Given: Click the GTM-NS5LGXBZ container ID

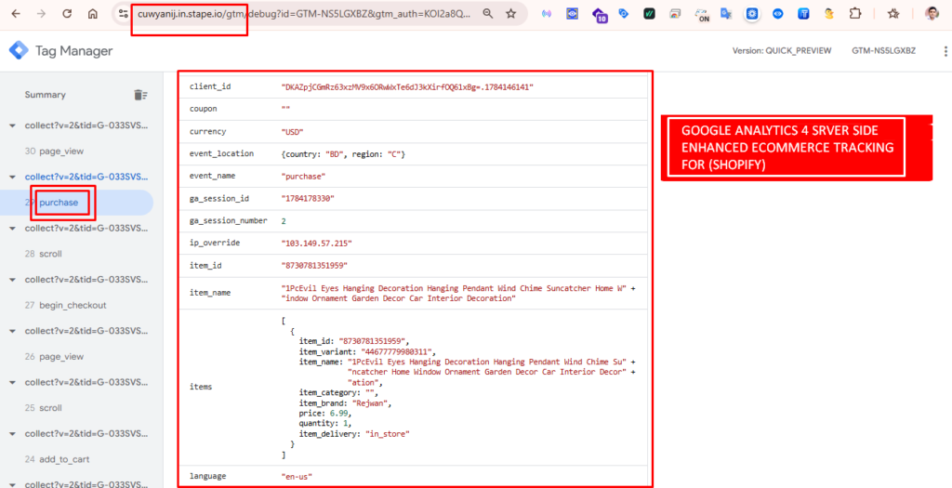Looking at the screenshot, I should pos(883,51).
